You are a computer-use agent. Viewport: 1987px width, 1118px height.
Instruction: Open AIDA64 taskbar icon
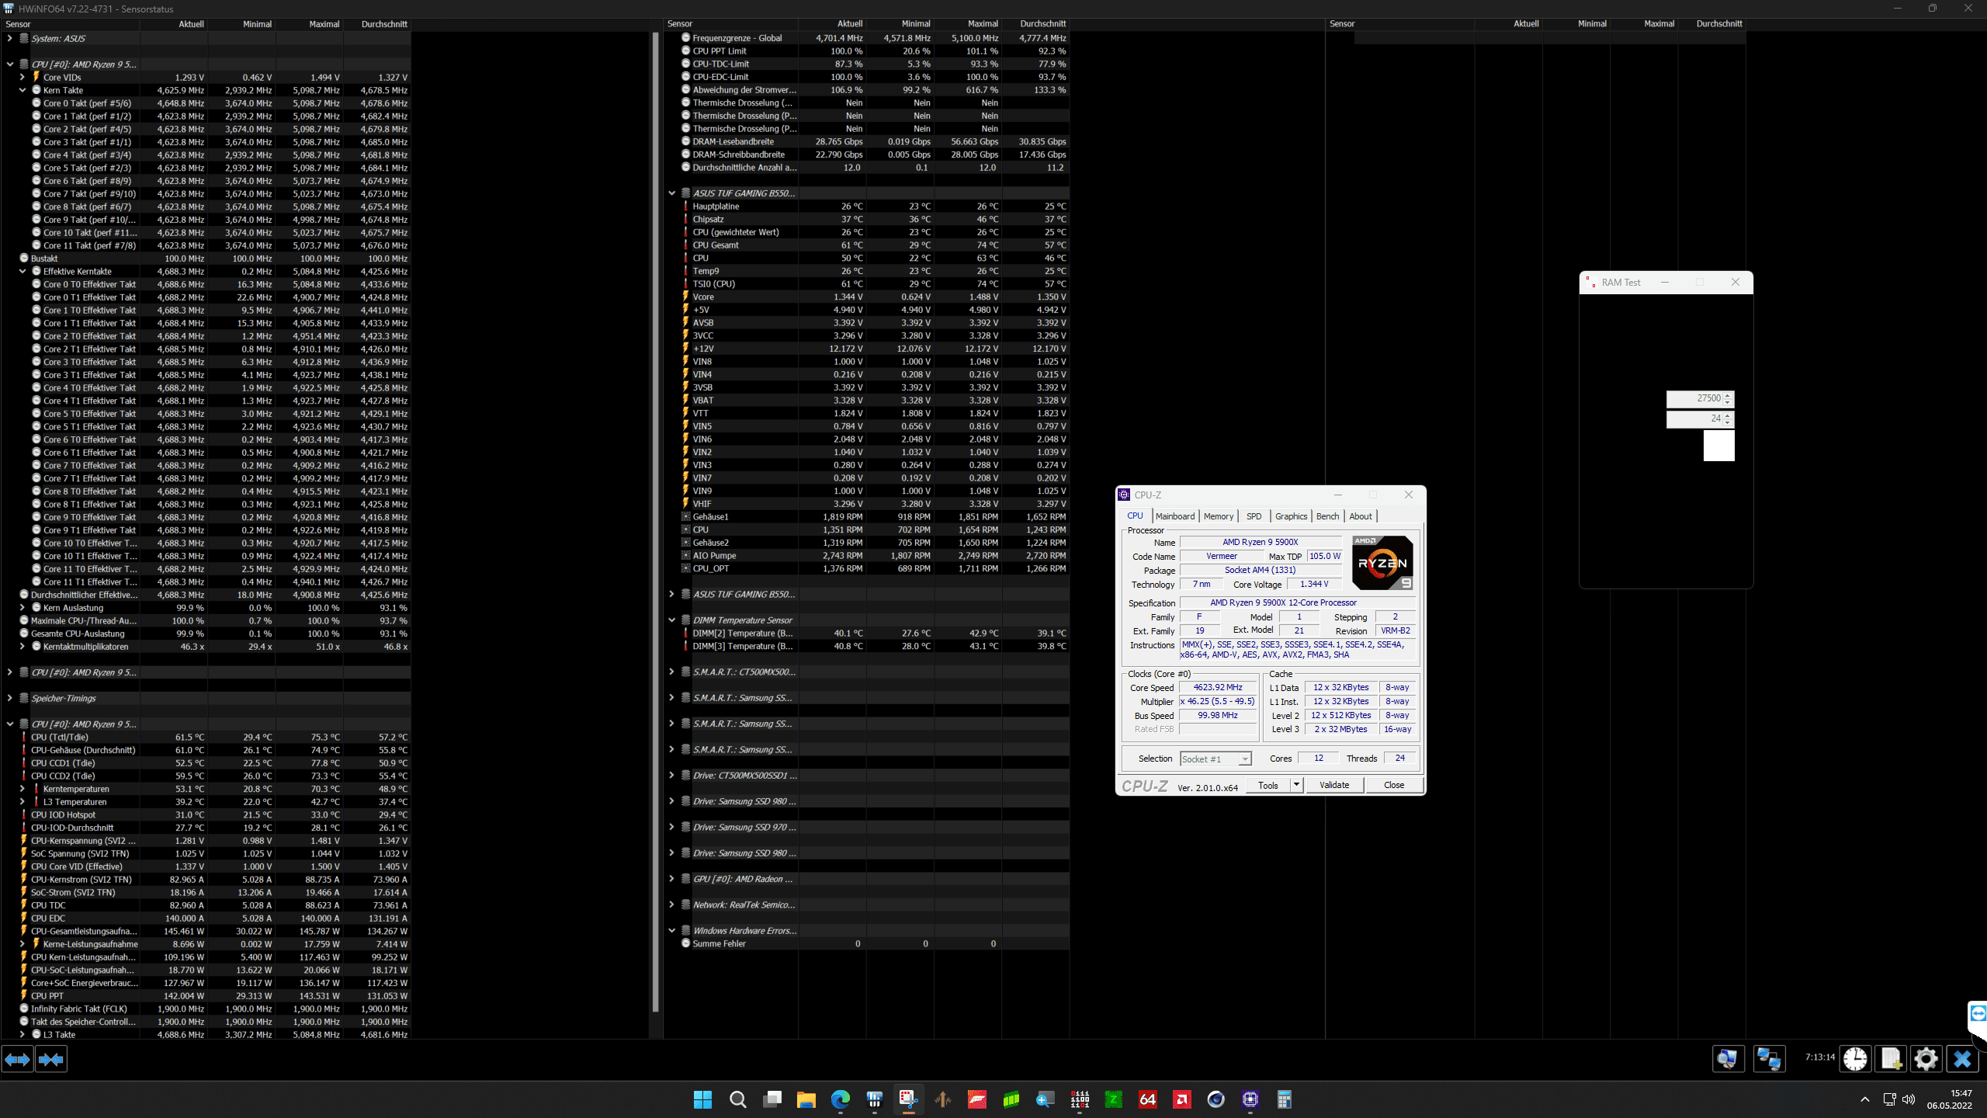[x=1148, y=1099]
